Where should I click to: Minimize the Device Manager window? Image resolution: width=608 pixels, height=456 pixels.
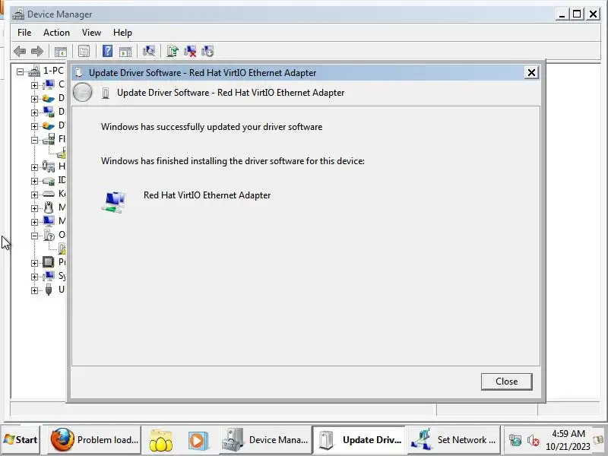(x=562, y=14)
